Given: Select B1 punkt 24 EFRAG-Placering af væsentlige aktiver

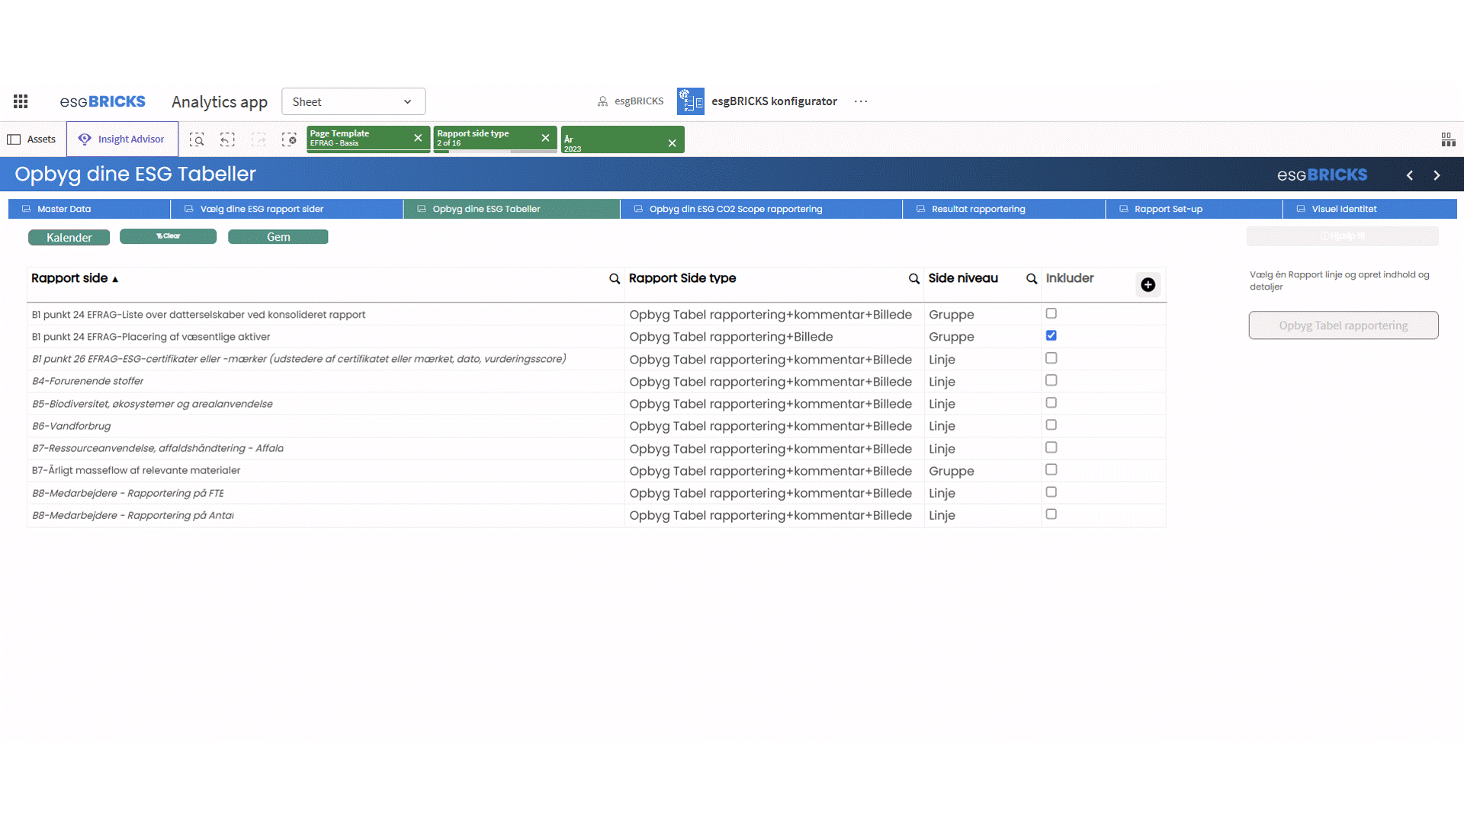Looking at the screenshot, I should tap(151, 337).
